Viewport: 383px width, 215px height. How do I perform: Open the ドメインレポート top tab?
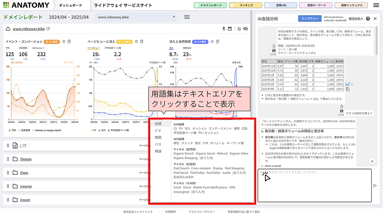click(x=210, y=5)
